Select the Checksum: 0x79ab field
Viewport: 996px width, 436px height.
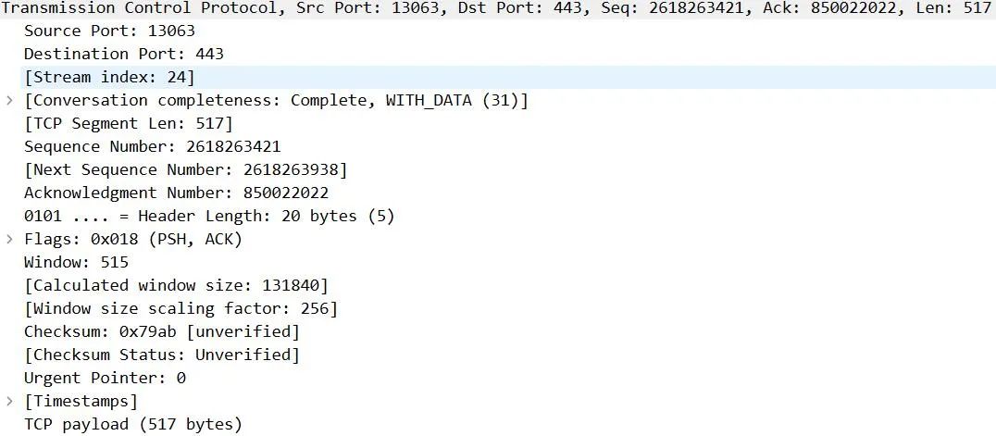(162, 331)
